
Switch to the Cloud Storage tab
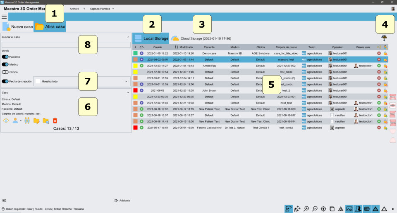201,38
